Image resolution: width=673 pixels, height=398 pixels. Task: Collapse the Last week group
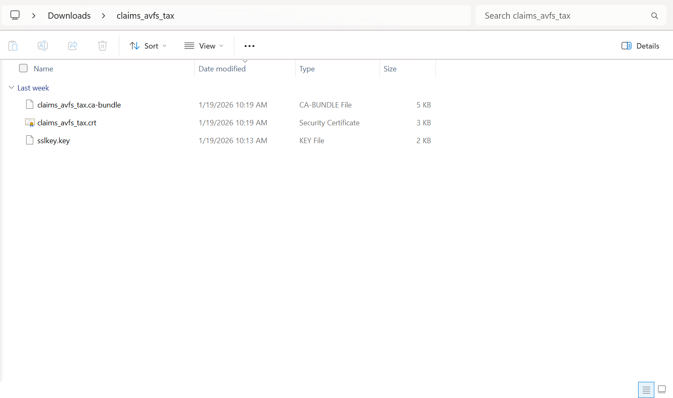[x=11, y=88]
